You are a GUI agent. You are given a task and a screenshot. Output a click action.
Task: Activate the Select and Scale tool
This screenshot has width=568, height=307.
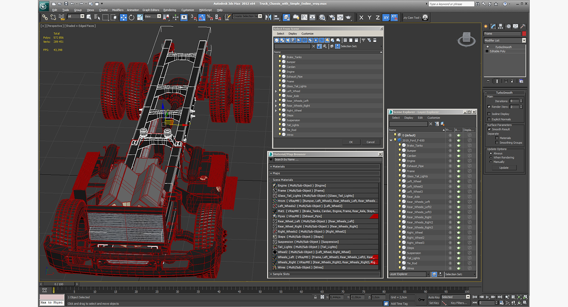pyautogui.click(x=140, y=17)
